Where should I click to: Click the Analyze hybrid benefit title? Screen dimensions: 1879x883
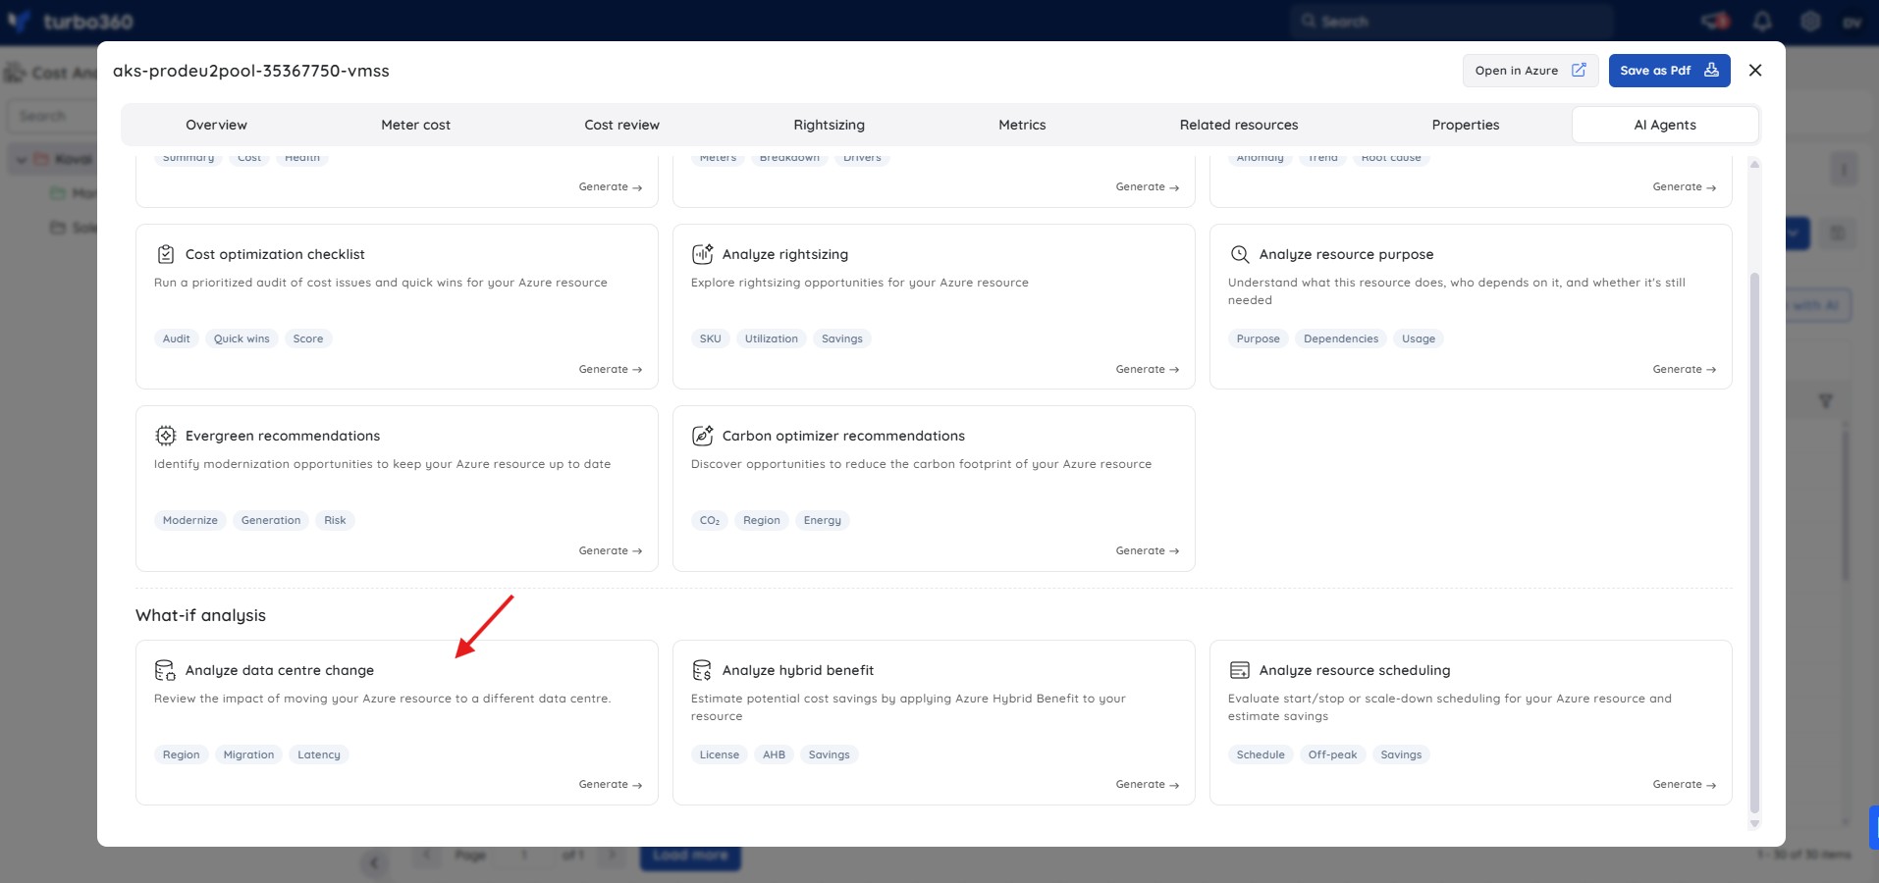click(x=798, y=670)
